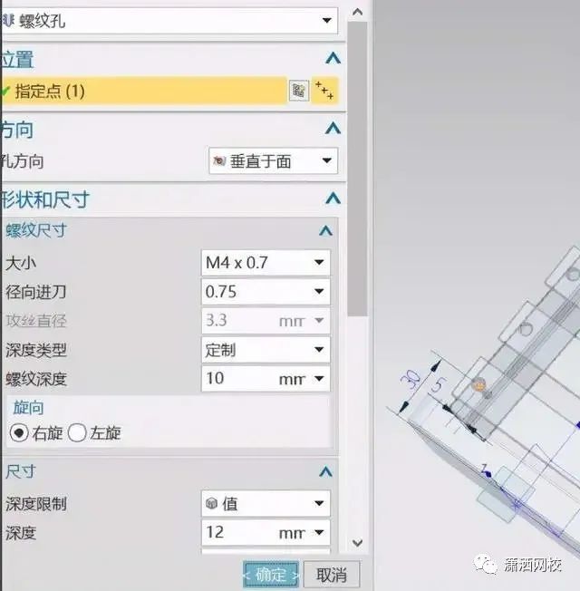Collapse the 螺纹尺寸 group

pos(326,230)
